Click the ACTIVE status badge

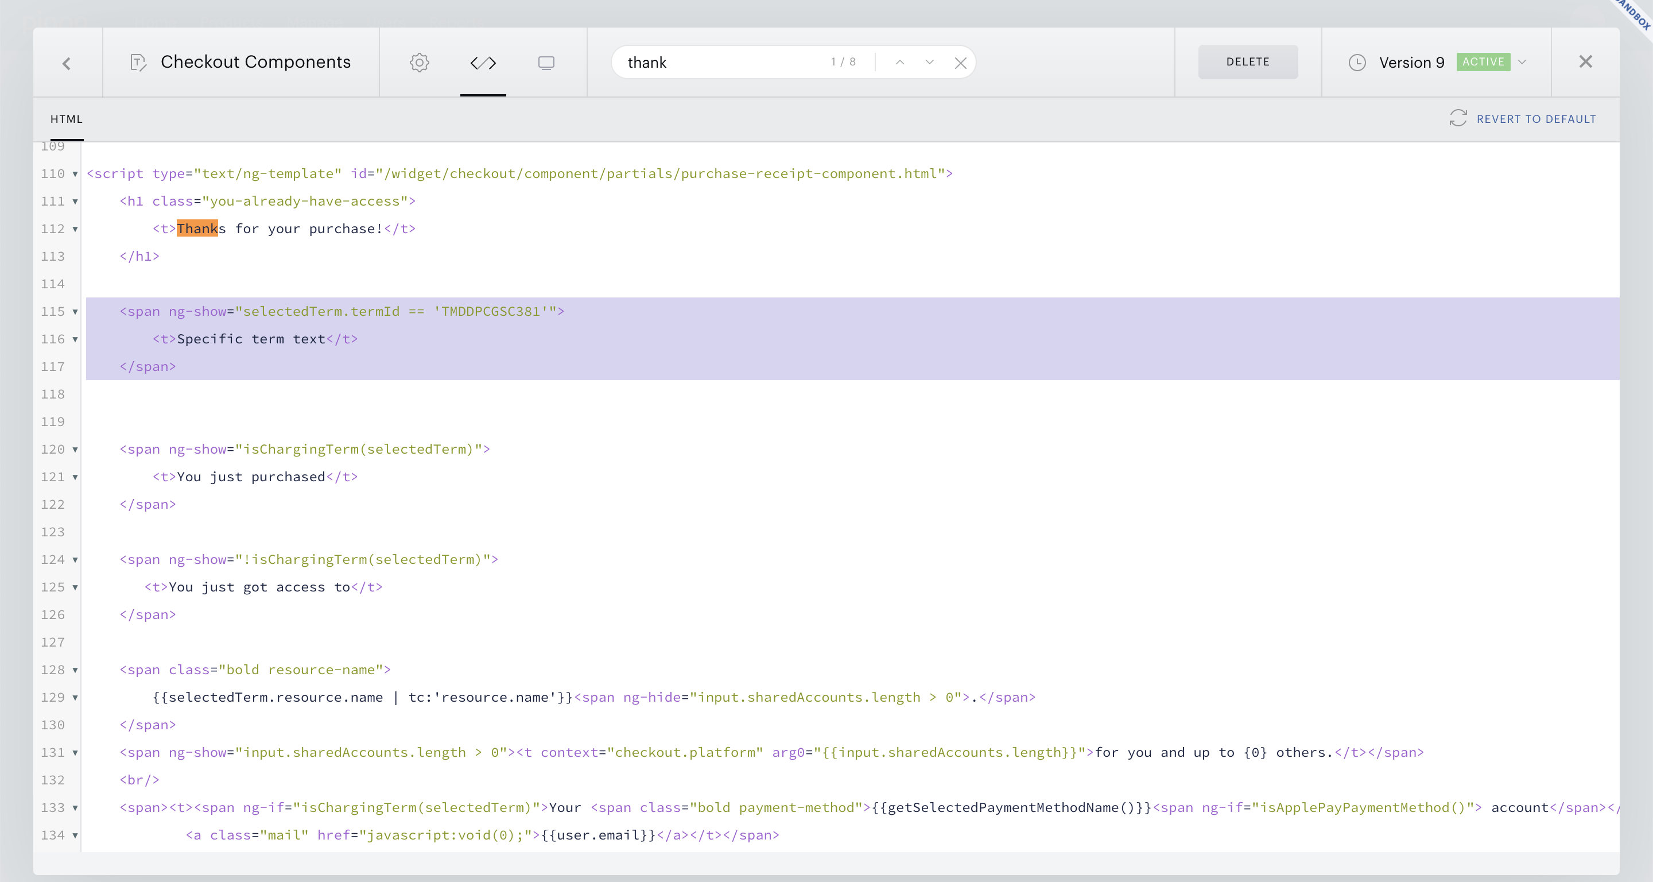[x=1483, y=62]
